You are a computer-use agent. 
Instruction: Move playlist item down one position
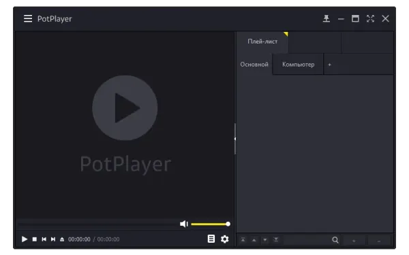(264, 240)
